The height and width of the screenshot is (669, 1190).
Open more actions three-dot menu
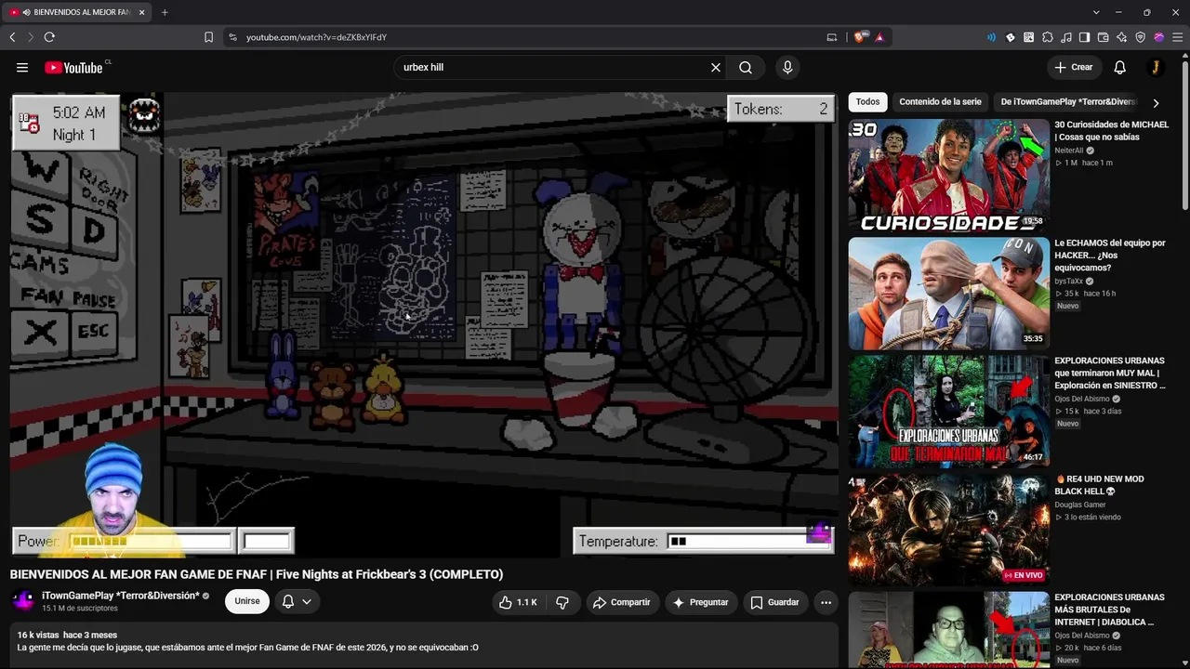(x=826, y=602)
